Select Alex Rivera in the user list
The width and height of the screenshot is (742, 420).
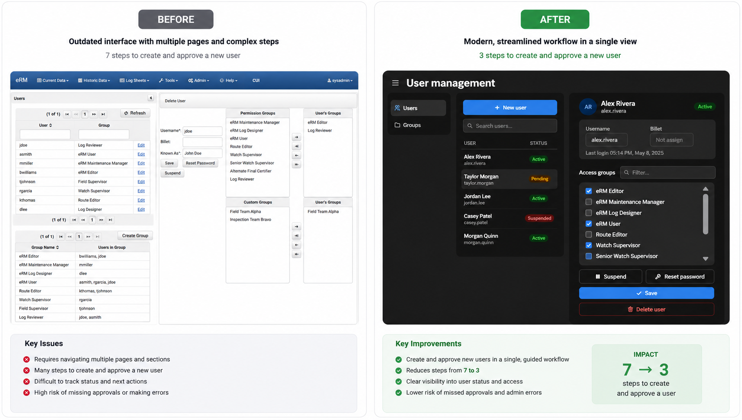510,160
